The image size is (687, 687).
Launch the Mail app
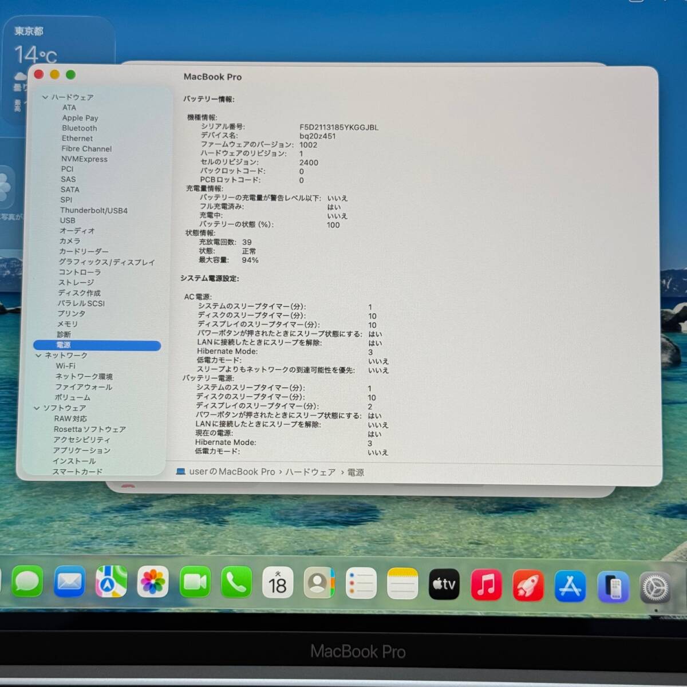point(69,583)
